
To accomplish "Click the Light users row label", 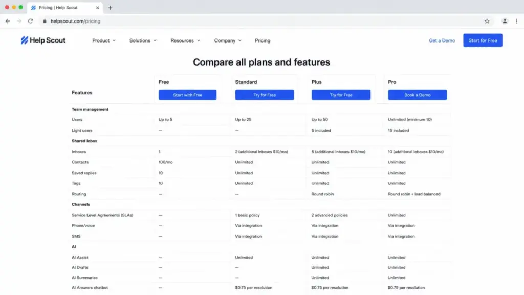I will click(82, 130).
